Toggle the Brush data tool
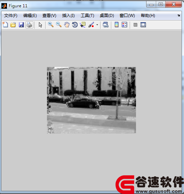 coord(91,25)
